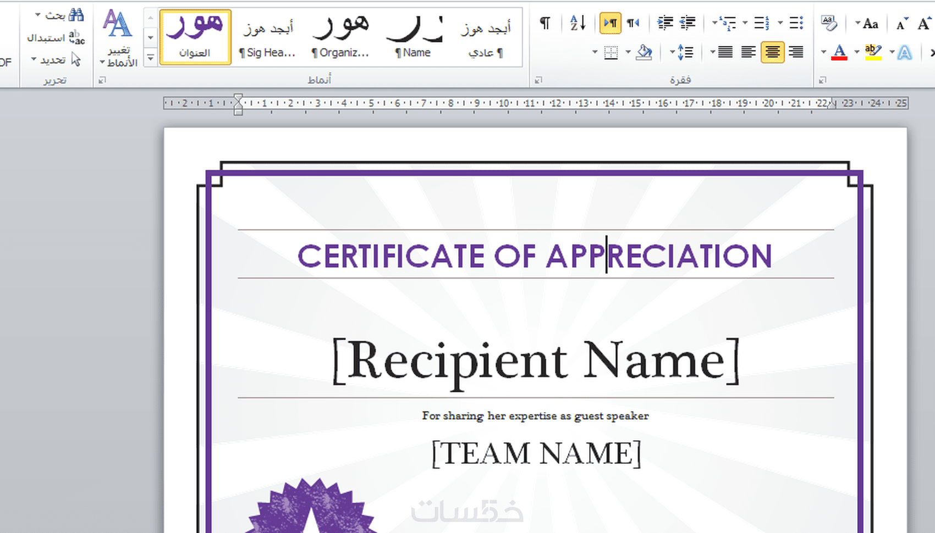Apply the عادي (Normal) style
Image resolution: width=935 pixels, height=533 pixels.
coord(485,37)
